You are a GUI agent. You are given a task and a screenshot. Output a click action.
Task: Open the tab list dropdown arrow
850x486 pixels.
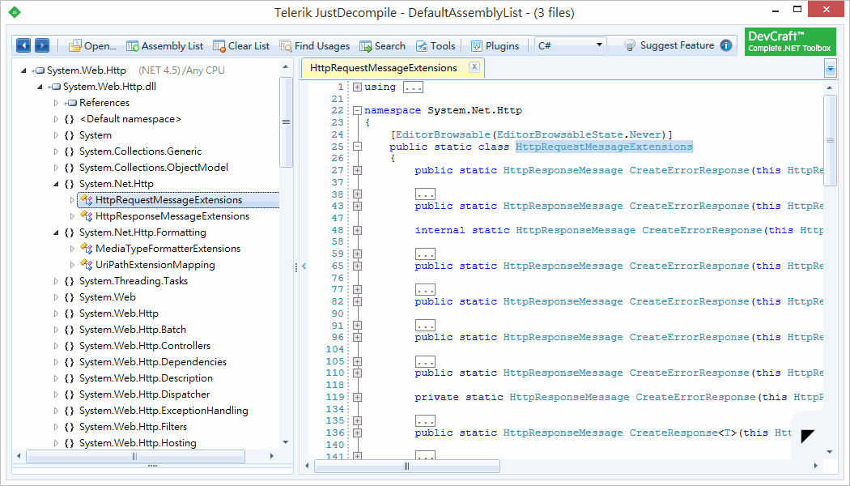pos(830,68)
